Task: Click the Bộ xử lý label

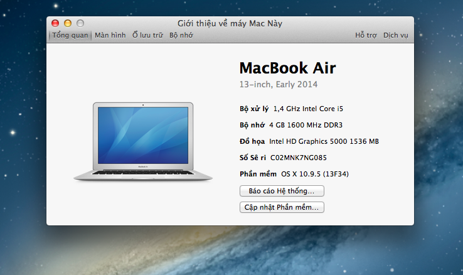Action: click(x=254, y=109)
